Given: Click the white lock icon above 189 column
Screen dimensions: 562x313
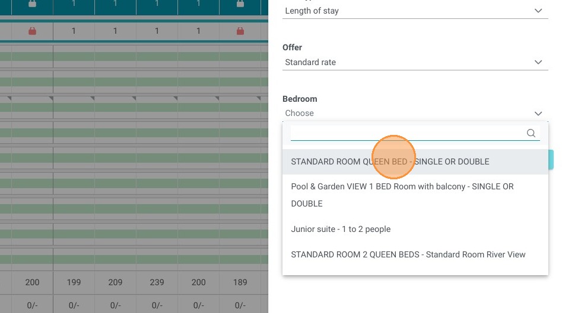Looking at the screenshot, I should (240, 4).
